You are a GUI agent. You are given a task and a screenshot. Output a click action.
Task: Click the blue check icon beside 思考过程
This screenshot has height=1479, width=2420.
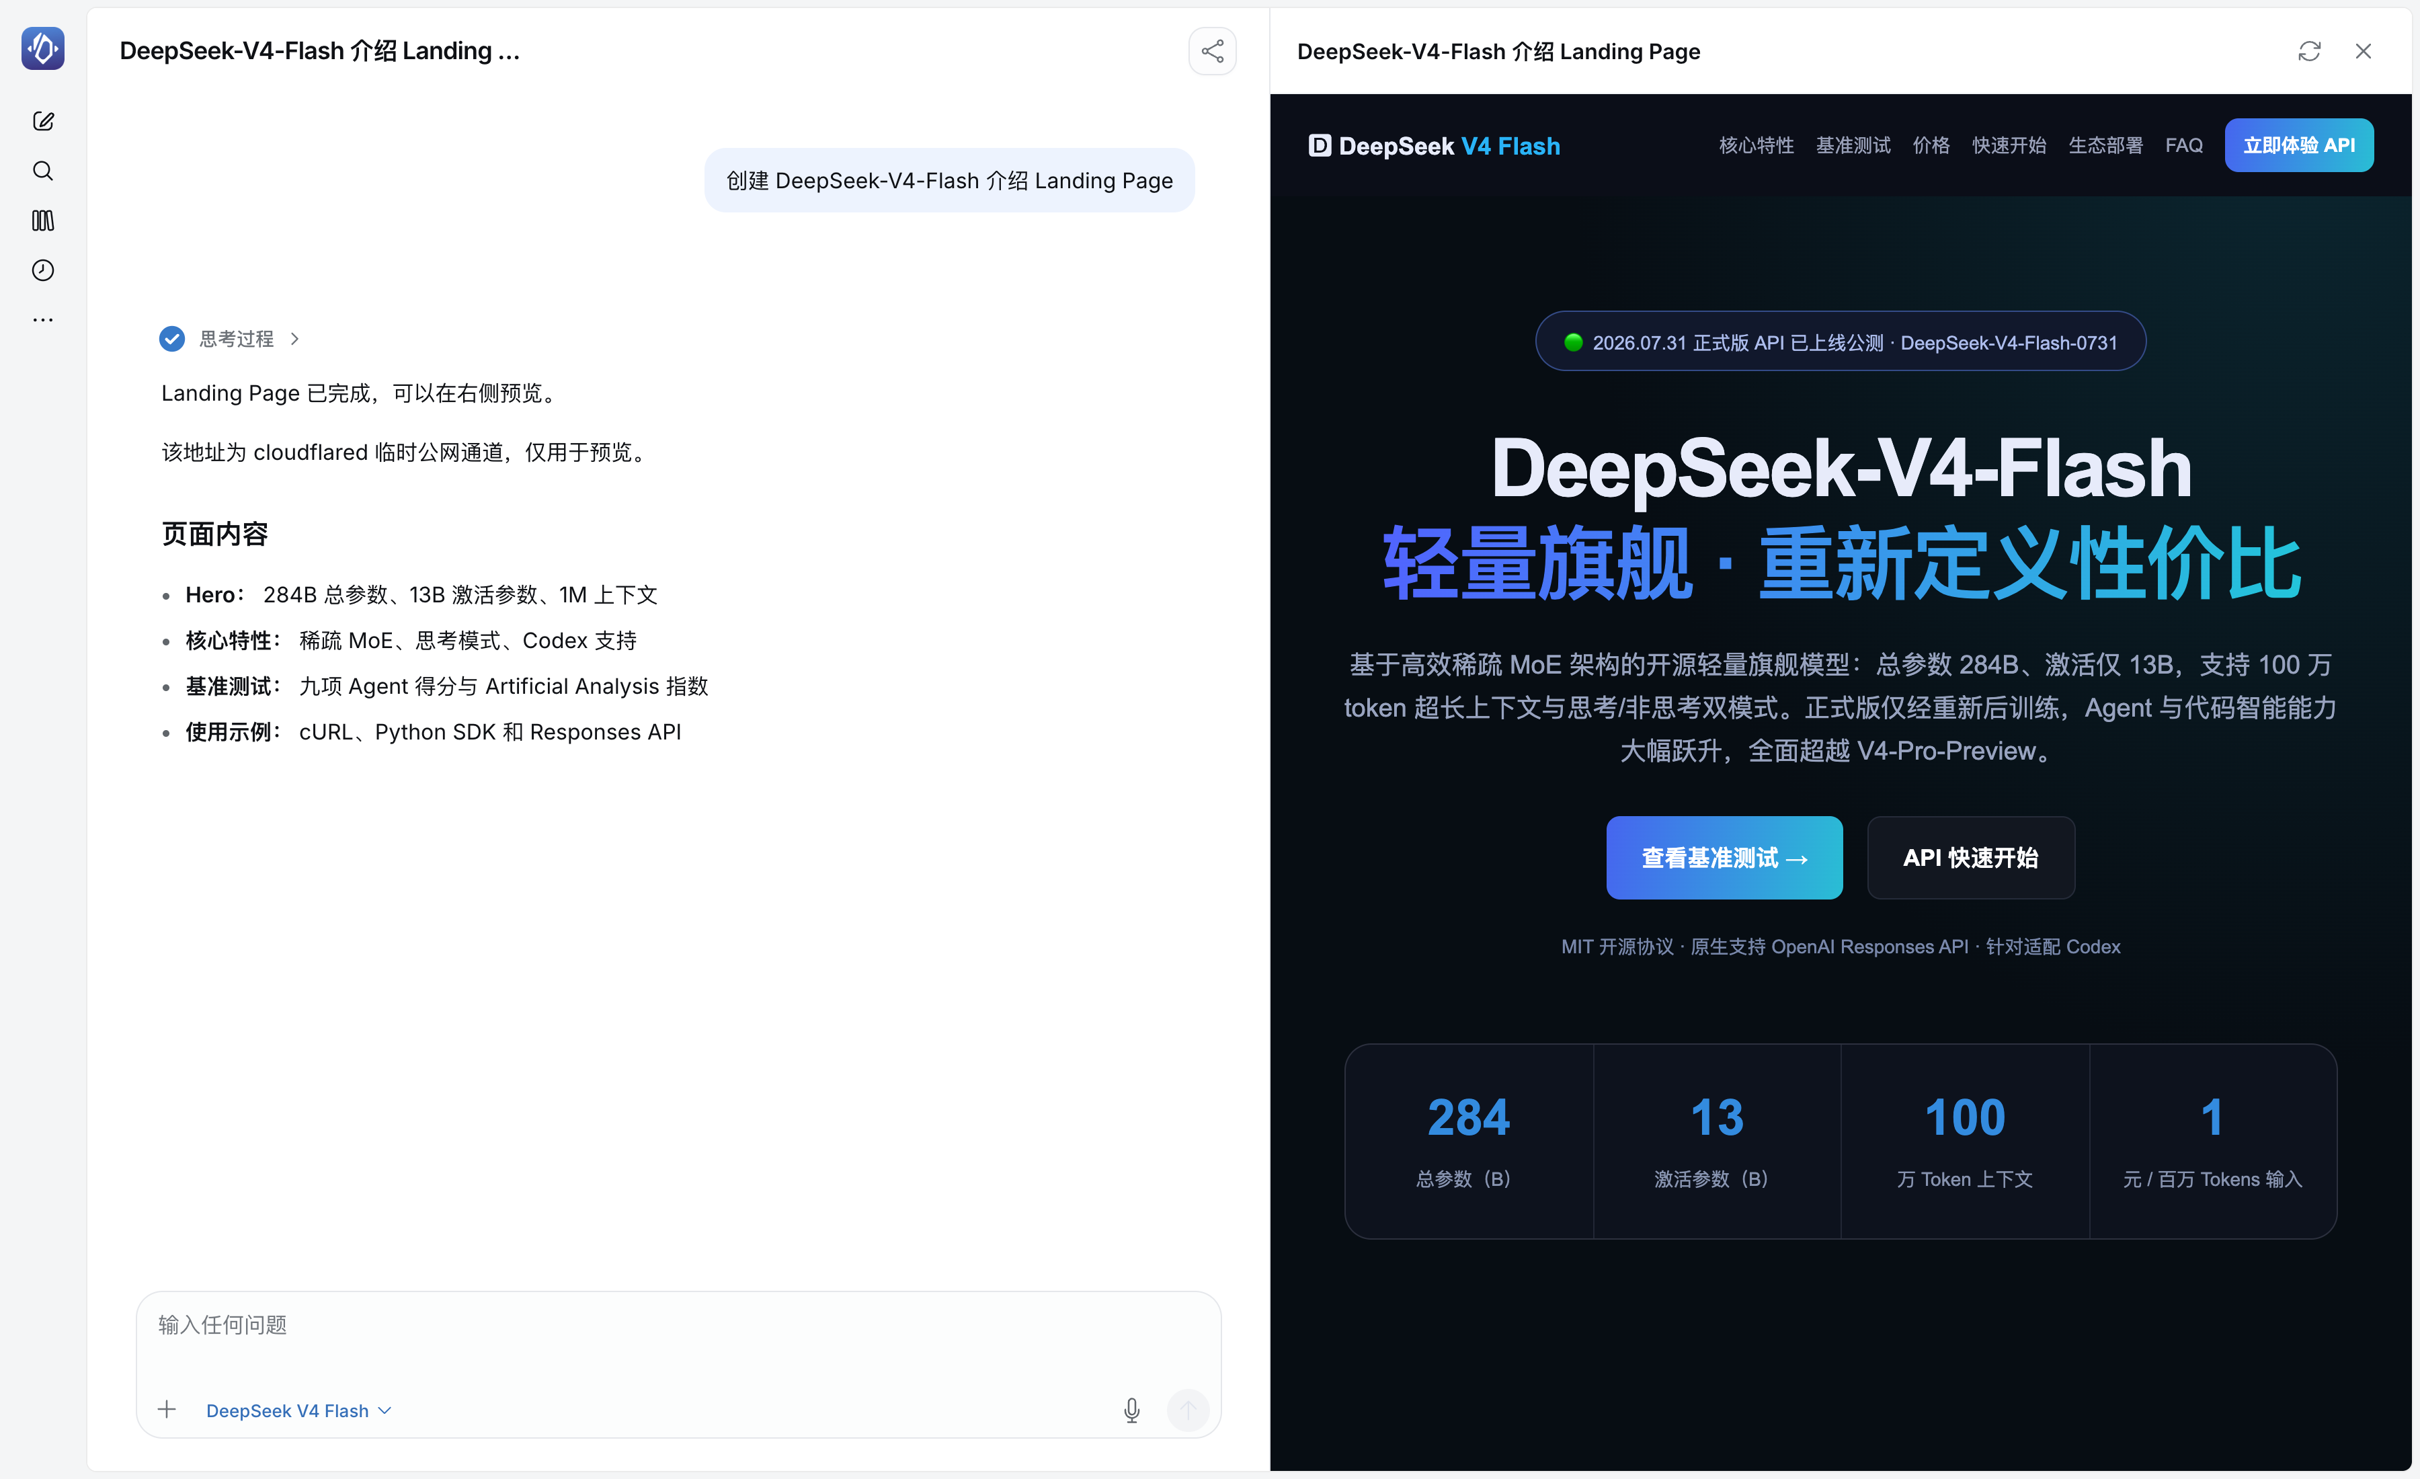pos(172,339)
